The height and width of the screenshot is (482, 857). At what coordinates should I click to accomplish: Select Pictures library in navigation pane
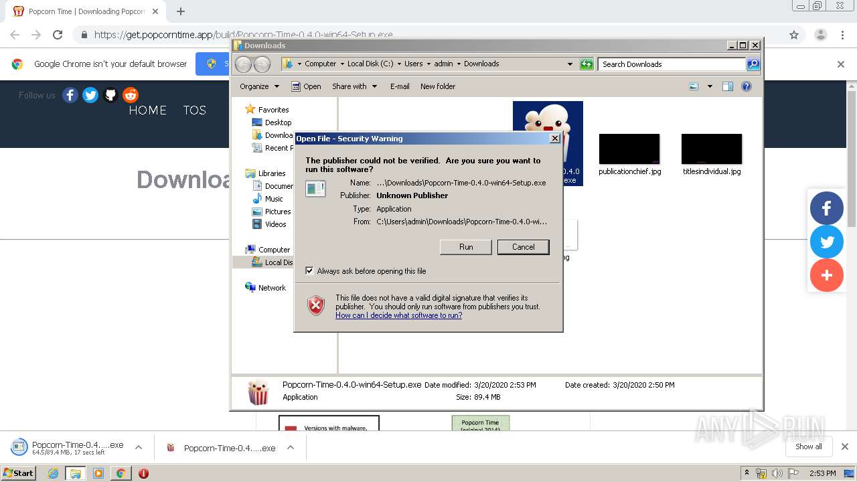click(x=271, y=212)
